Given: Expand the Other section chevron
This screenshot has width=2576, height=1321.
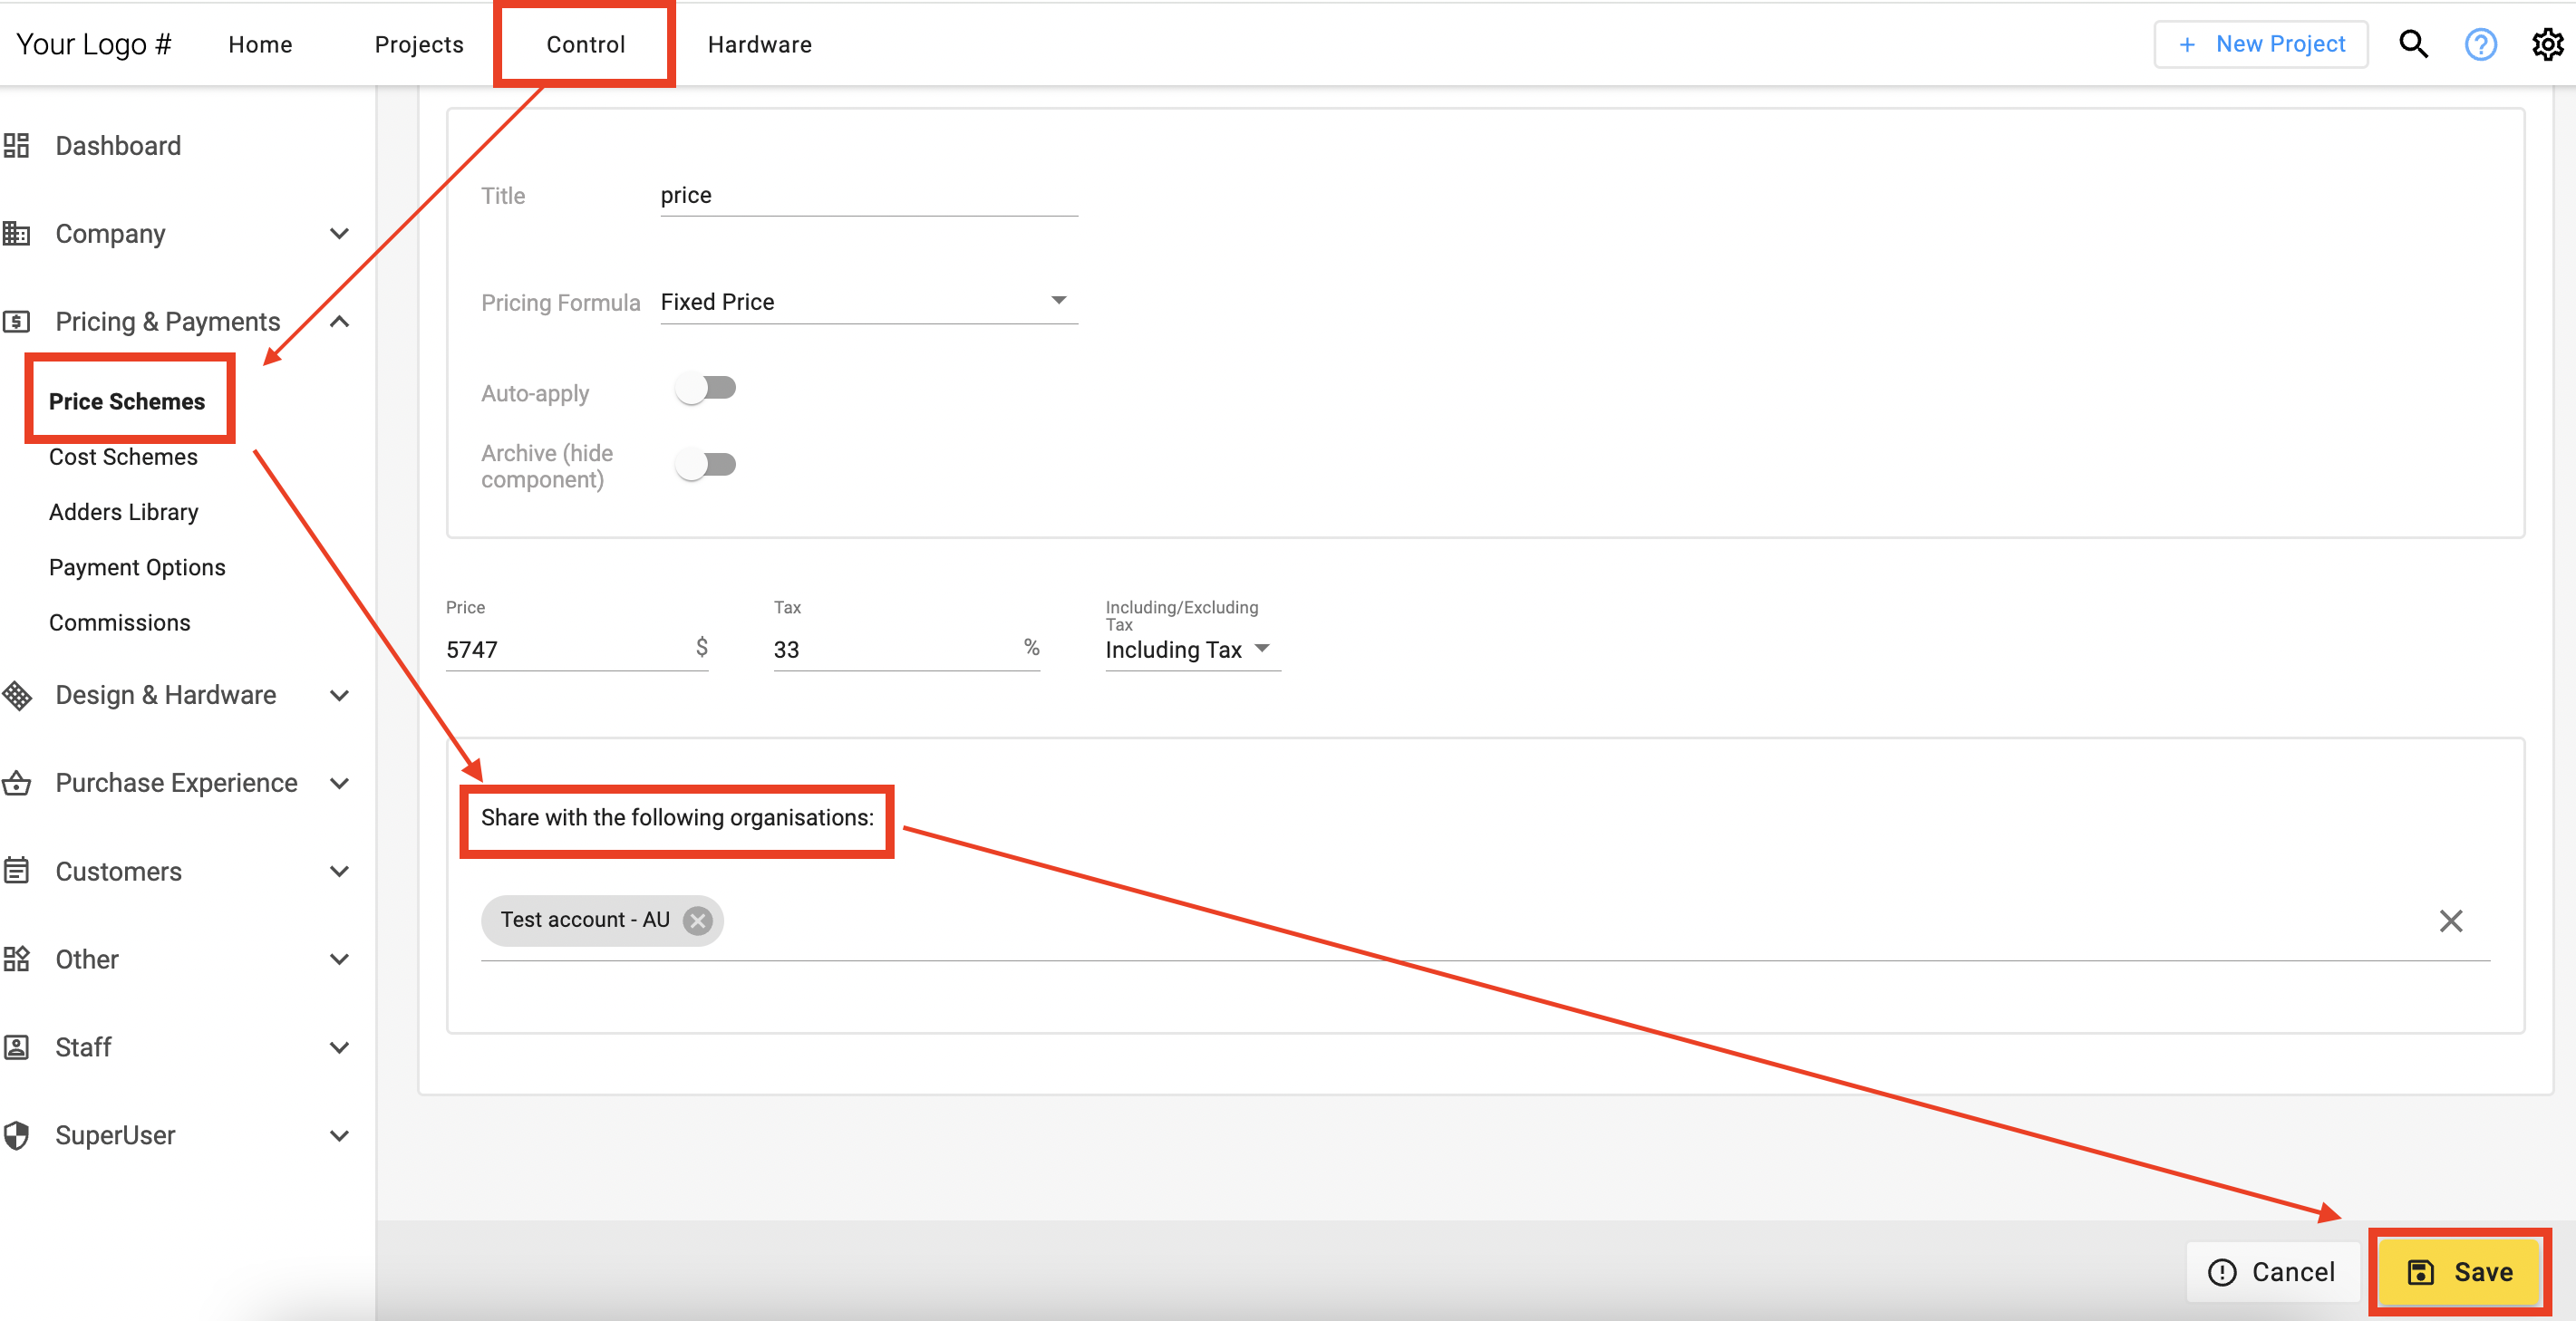Looking at the screenshot, I should point(340,959).
